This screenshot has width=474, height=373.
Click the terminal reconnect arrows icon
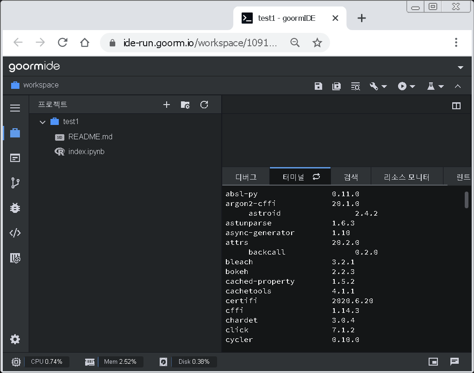pos(316,176)
